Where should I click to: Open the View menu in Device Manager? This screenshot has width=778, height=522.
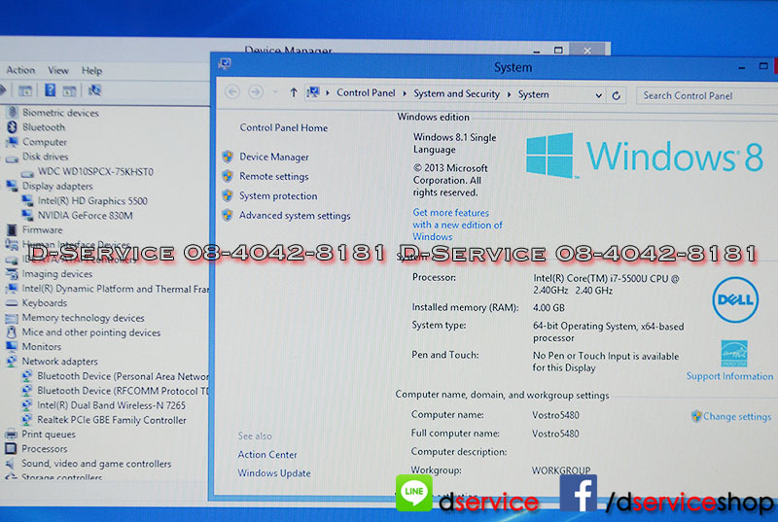[58, 70]
